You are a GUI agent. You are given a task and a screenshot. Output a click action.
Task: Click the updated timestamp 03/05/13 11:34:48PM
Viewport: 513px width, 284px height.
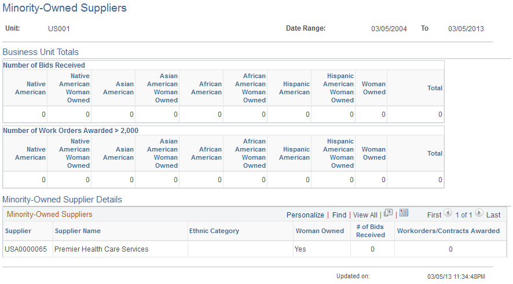coord(456,277)
